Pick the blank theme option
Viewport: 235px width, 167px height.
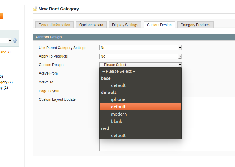117,122
